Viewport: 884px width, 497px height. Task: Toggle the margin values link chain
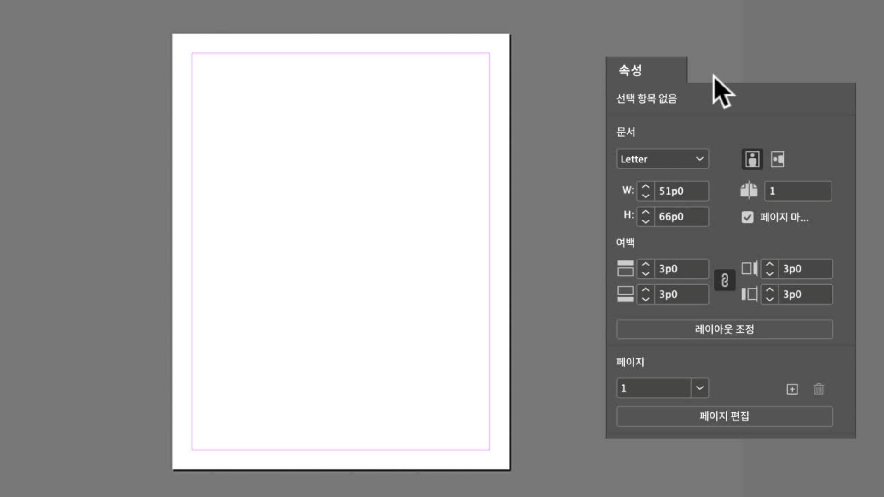pos(724,281)
